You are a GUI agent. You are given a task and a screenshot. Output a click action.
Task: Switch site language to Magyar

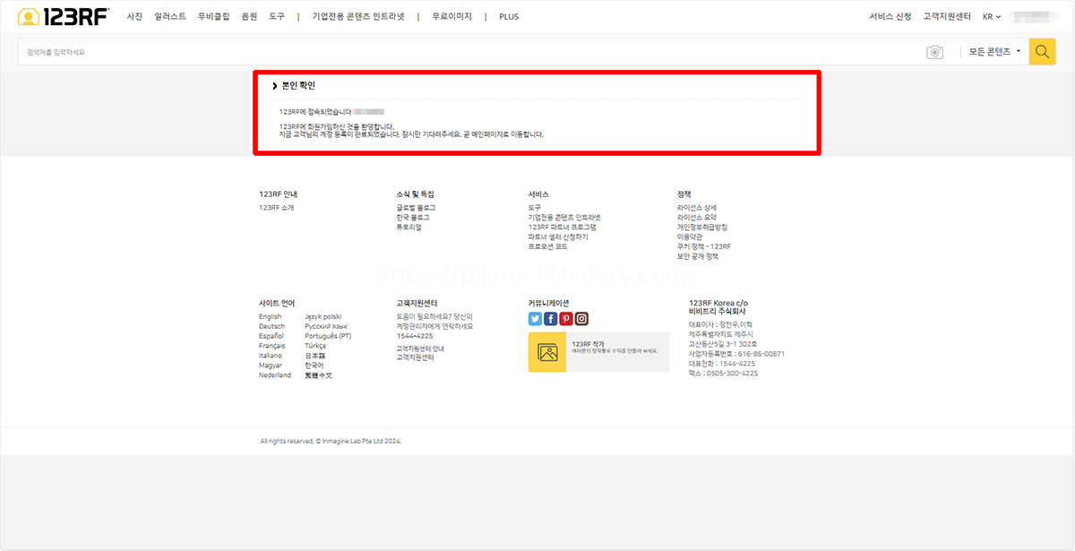point(271,366)
